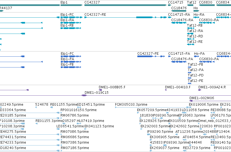231x152 pixels.
Task: Select EST RM06786.5prime
Action: [x=61, y=118]
